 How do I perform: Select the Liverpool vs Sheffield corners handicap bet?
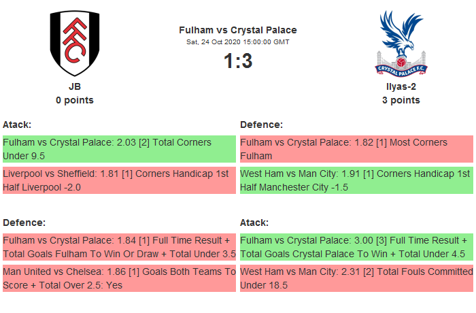point(118,180)
